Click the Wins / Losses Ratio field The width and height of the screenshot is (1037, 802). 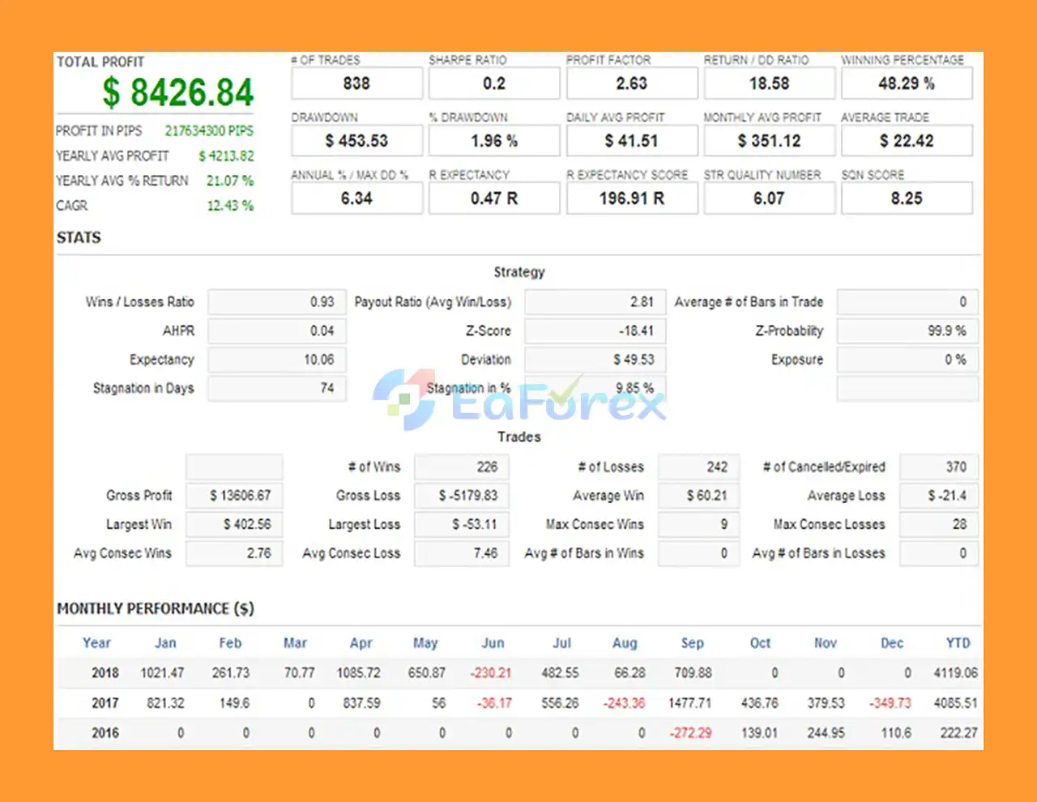pyautogui.click(x=276, y=302)
